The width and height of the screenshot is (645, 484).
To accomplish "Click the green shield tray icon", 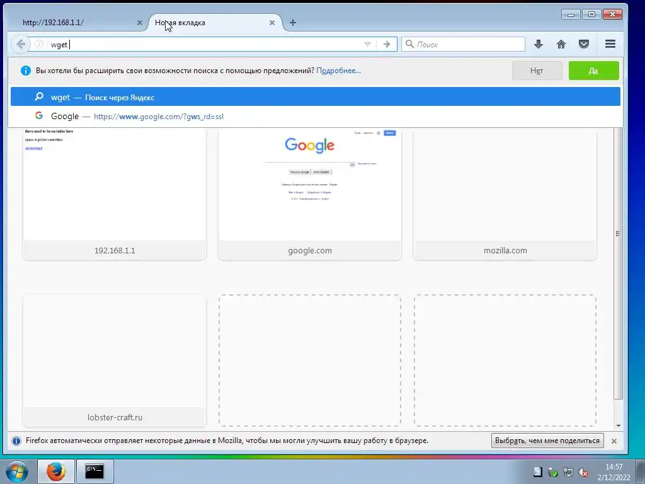I will 553,472.
